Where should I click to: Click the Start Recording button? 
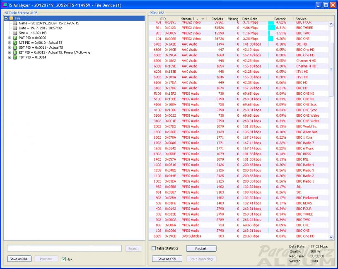point(201,259)
